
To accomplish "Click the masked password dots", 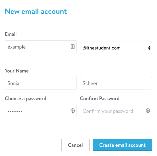I will 15,111.
